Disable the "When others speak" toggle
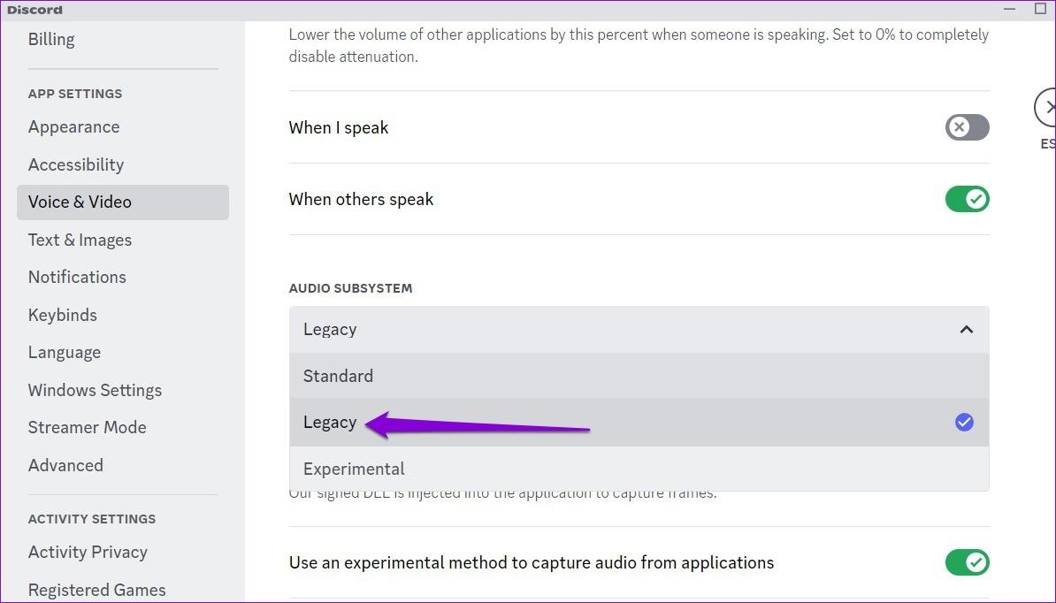 [967, 199]
